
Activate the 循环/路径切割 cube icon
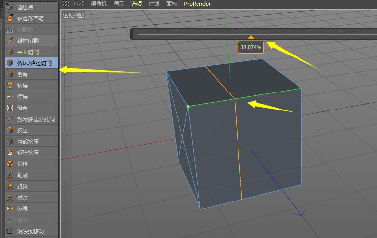pos(10,63)
